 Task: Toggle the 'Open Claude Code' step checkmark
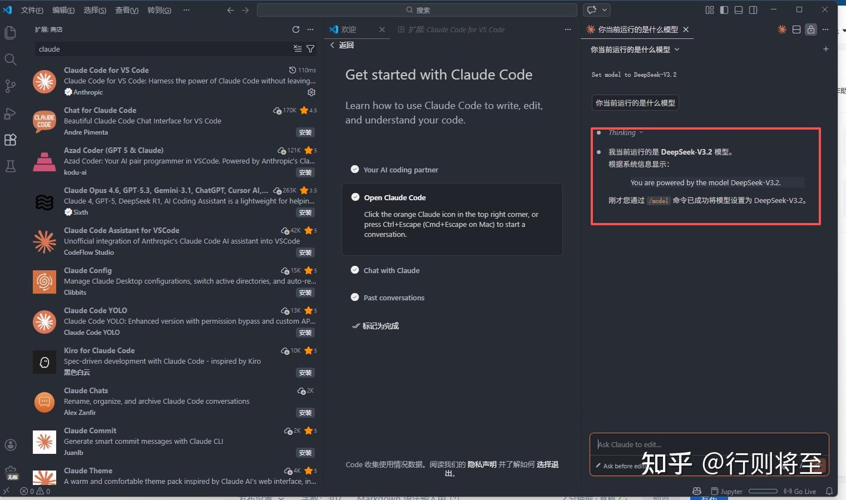click(355, 197)
